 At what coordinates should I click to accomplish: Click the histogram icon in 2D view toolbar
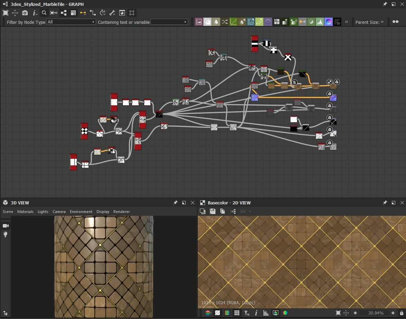pyautogui.click(x=265, y=313)
